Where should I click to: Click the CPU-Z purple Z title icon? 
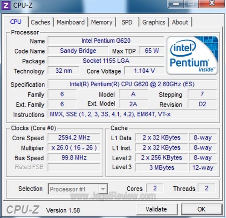point(6,5)
